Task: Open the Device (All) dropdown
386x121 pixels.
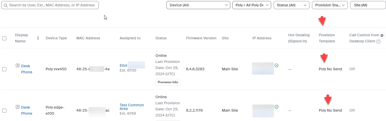Action: [198, 5]
